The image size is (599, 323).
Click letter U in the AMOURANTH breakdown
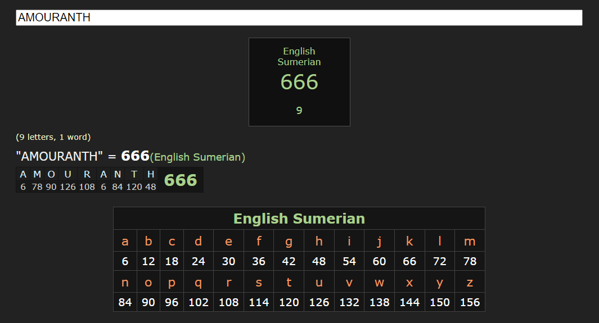click(67, 174)
